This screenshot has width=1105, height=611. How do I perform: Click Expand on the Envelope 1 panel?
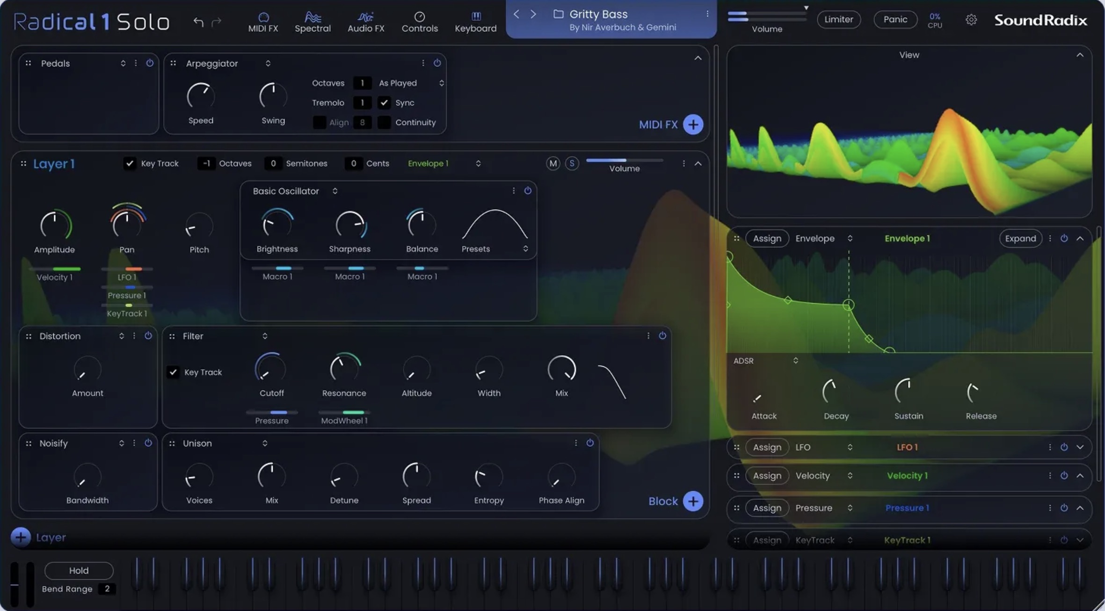point(1020,238)
